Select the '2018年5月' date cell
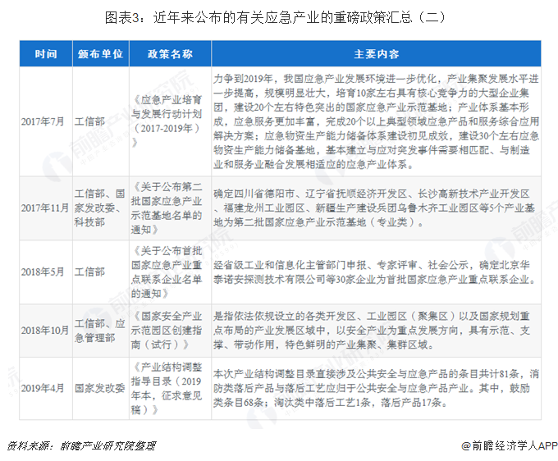 pos(43,272)
